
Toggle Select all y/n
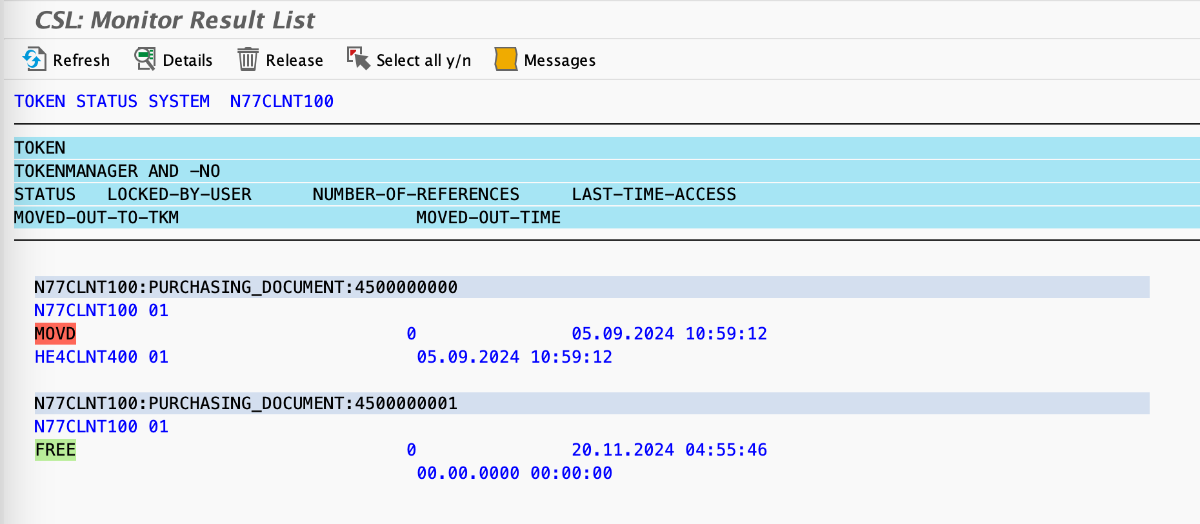423,60
